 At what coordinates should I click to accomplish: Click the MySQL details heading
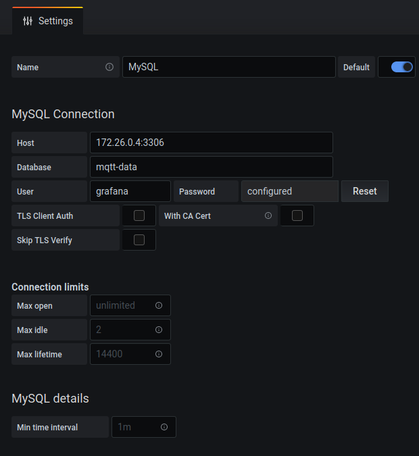[x=50, y=399]
